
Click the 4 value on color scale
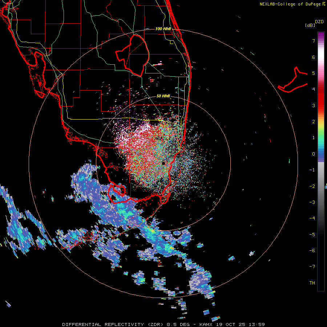[314, 89]
